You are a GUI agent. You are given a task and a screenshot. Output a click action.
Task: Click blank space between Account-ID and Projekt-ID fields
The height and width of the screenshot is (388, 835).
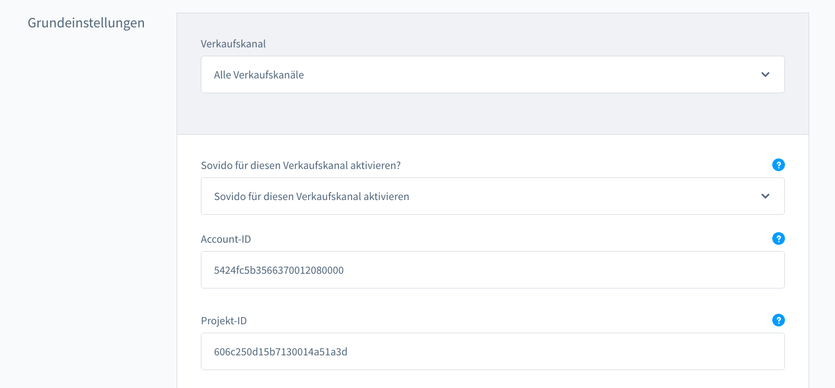(492, 301)
